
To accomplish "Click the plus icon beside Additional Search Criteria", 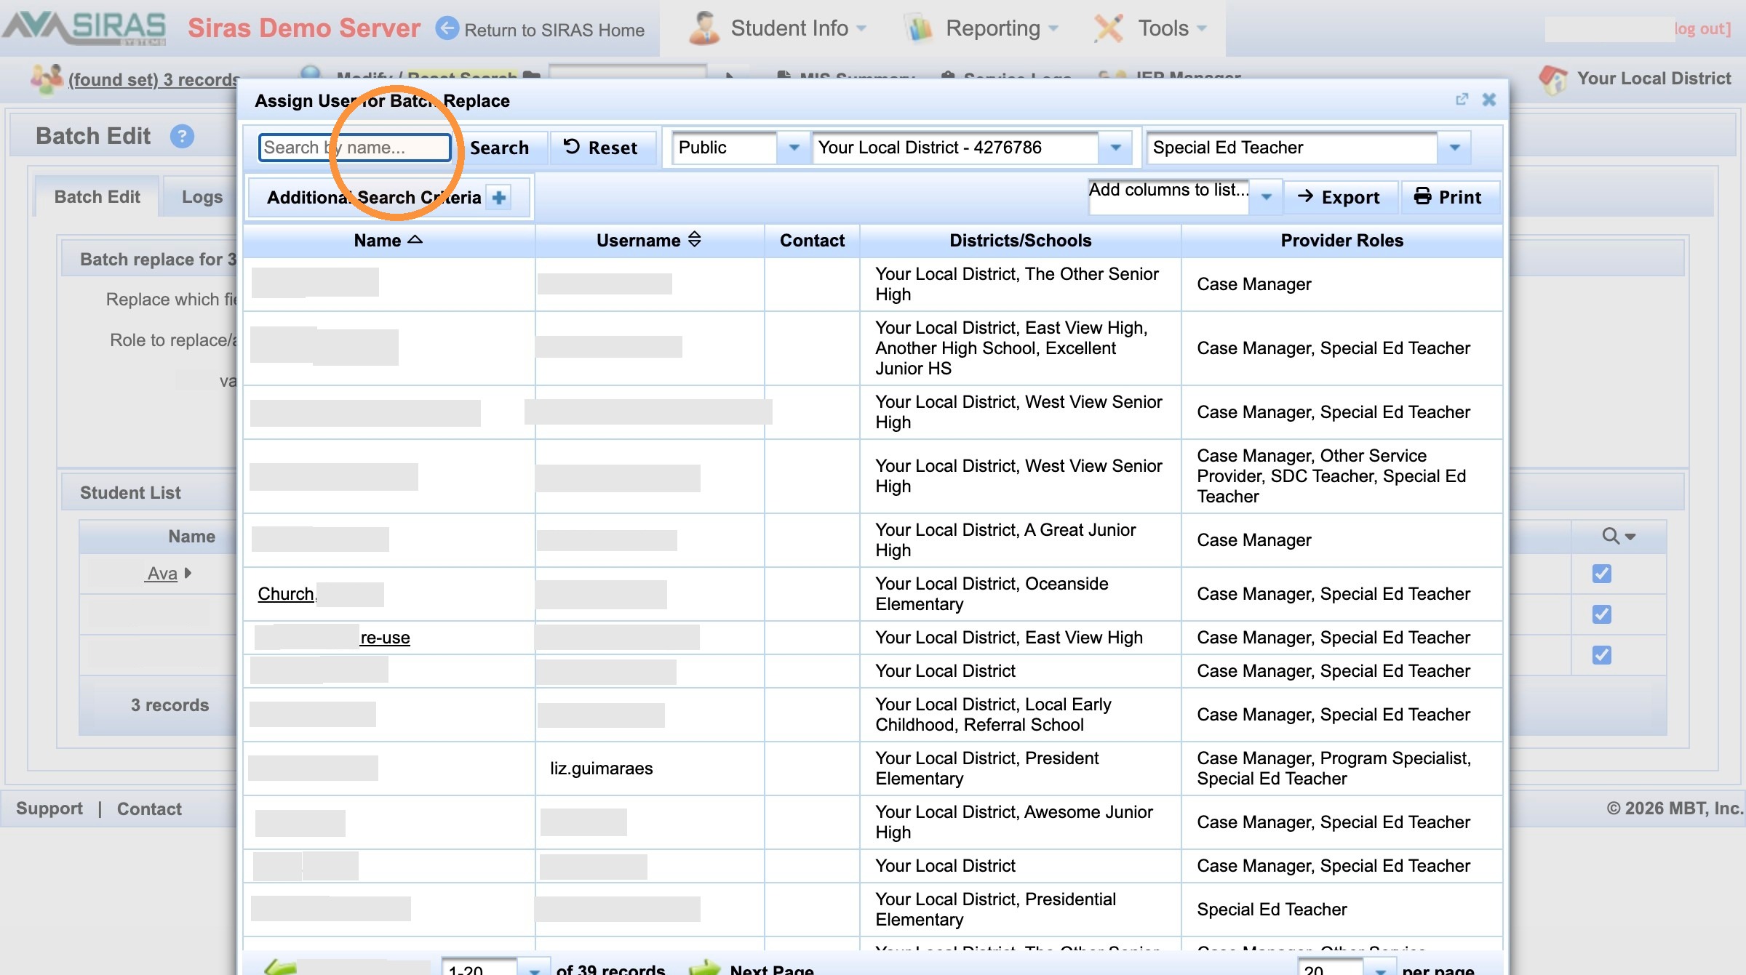I will coord(499,197).
